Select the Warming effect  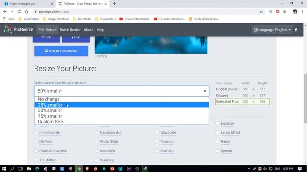click(x=96, y=160)
